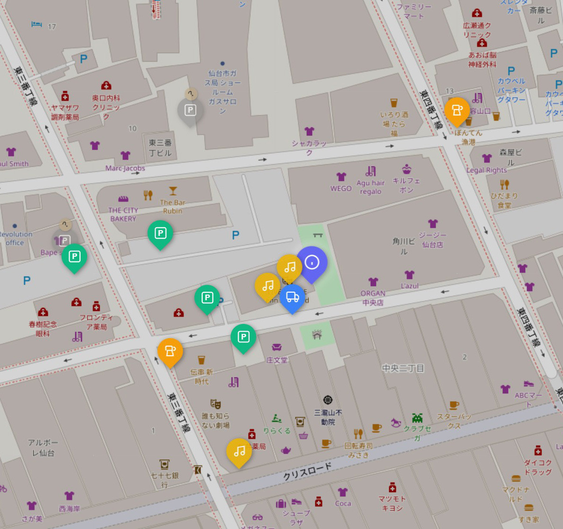Image resolution: width=563 pixels, height=529 pixels.
Task: Click the blue truck delivery marker
Action: tap(292, 297)
